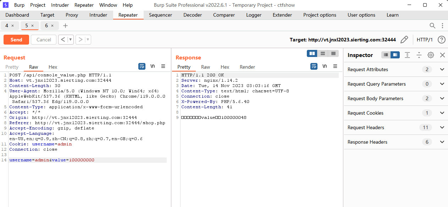448x207 pixels.
Task: Open the Repeater tab search icon
Action: pyautogui.click(x=432, y=25)
